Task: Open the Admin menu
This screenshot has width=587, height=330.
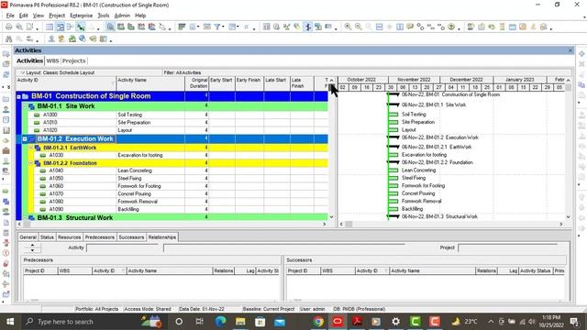Action: point(122,16)
